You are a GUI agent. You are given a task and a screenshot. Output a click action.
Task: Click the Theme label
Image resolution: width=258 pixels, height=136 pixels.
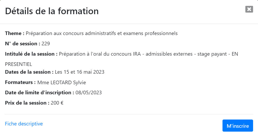[15, 33]
